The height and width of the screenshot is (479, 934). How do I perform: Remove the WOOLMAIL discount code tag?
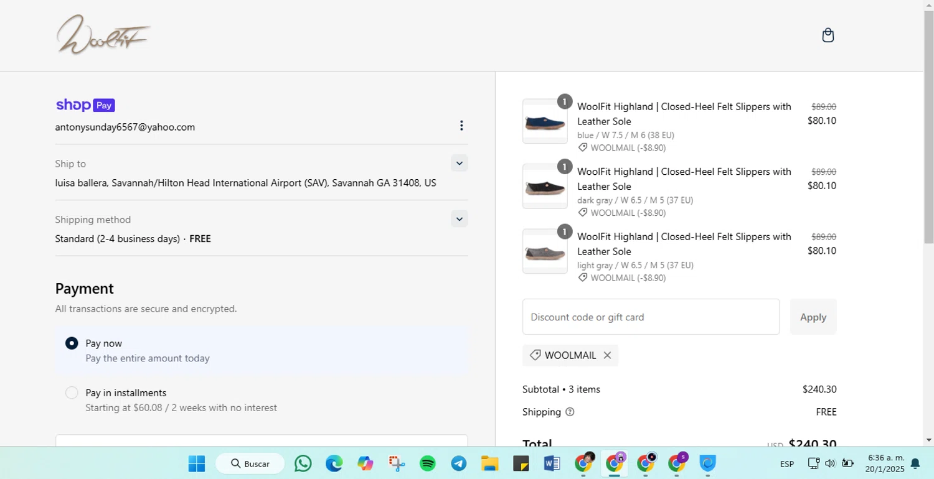point(607,355)
